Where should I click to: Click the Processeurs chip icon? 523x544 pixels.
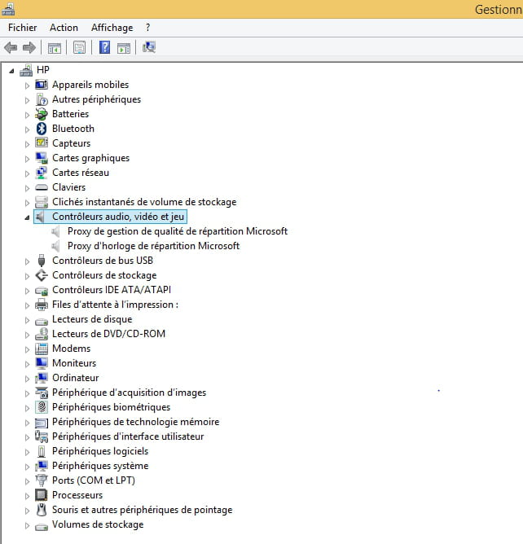point(42,495)
